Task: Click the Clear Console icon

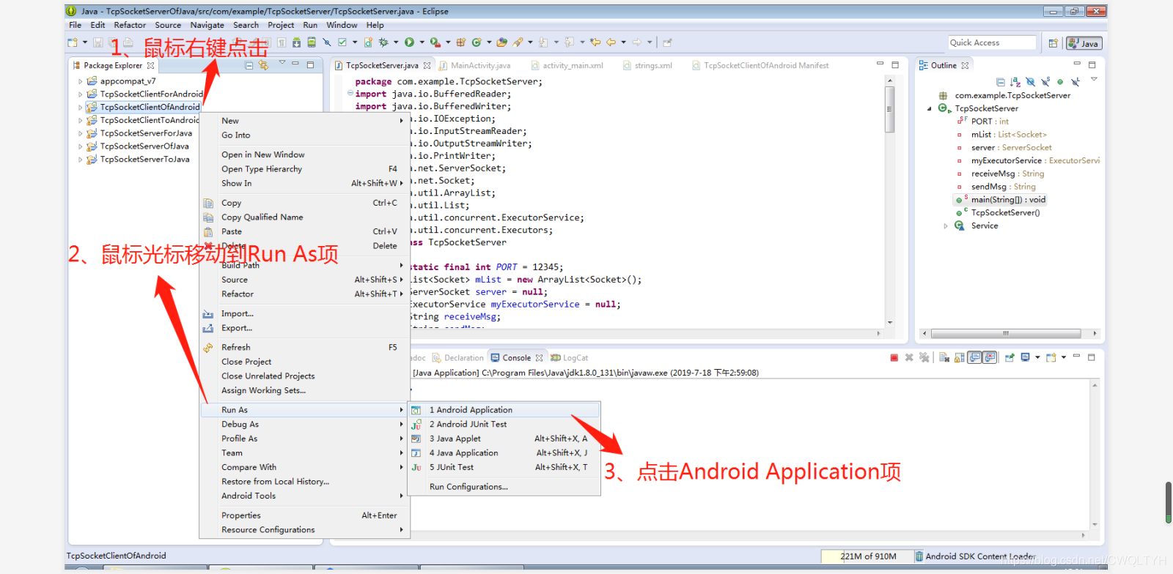Action: click(x=944, y=357)
